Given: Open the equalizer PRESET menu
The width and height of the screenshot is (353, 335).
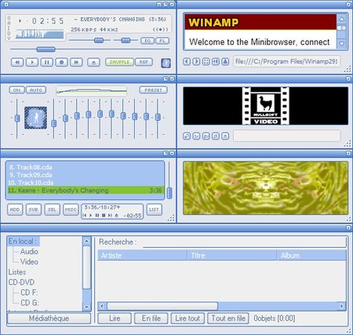Looking at the screenshot, I should 153,90.
